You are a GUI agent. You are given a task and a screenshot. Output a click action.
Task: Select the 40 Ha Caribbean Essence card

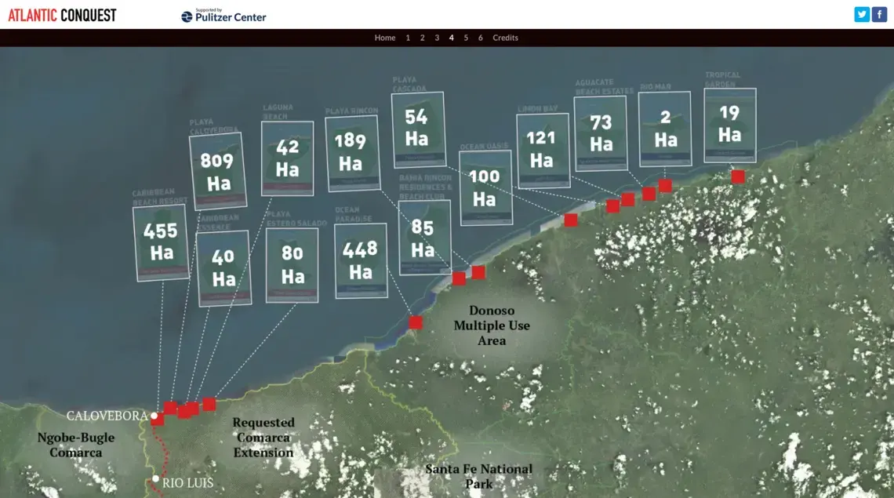[223, 268]
